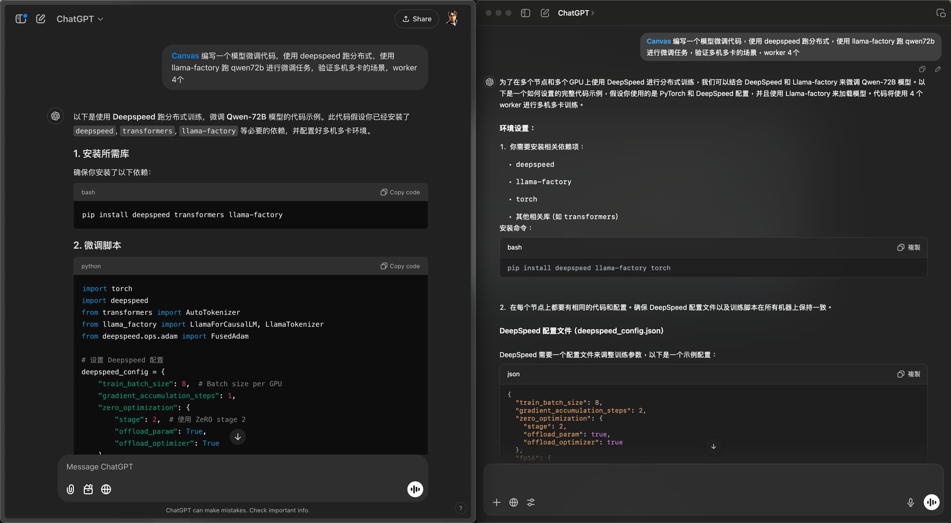The height and width of the screenshot is (523, 951).
Task: Open the tools icon beside the paperclip
Action: (x=88, y=489)
